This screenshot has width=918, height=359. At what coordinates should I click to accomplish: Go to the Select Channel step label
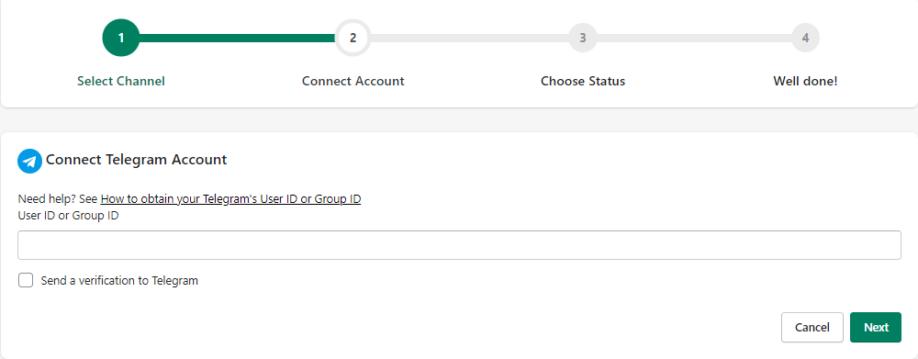click(x=121, y=81)
